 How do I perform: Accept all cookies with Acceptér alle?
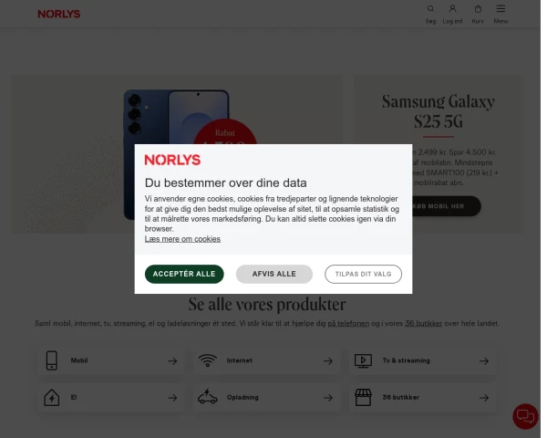(184, 274)
